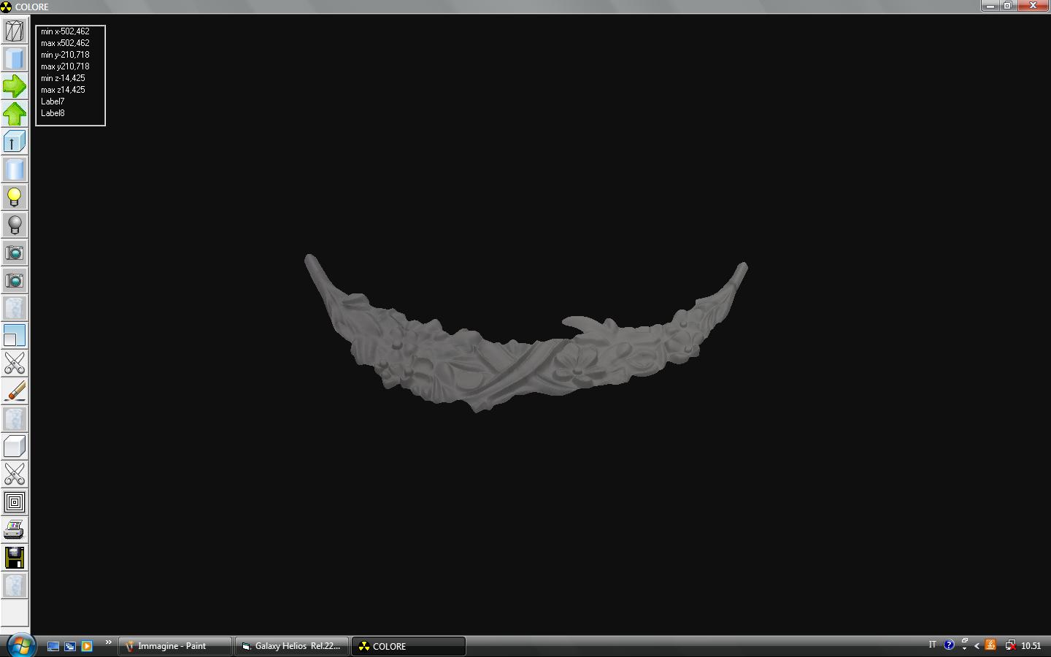The image size is (1051, 657).
Task: Click the grey light bulb icon
Action: pyautogui.click(x=15, y=225)
